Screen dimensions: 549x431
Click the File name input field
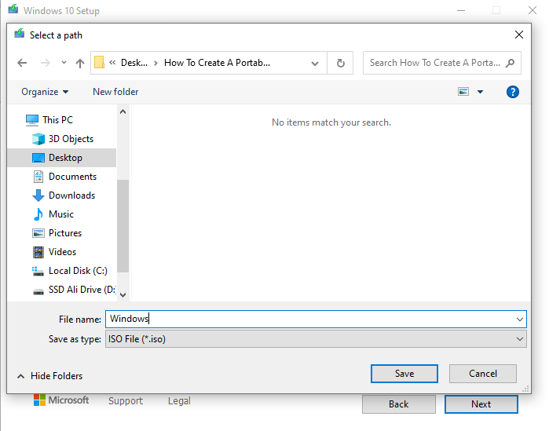pos(316,319)
